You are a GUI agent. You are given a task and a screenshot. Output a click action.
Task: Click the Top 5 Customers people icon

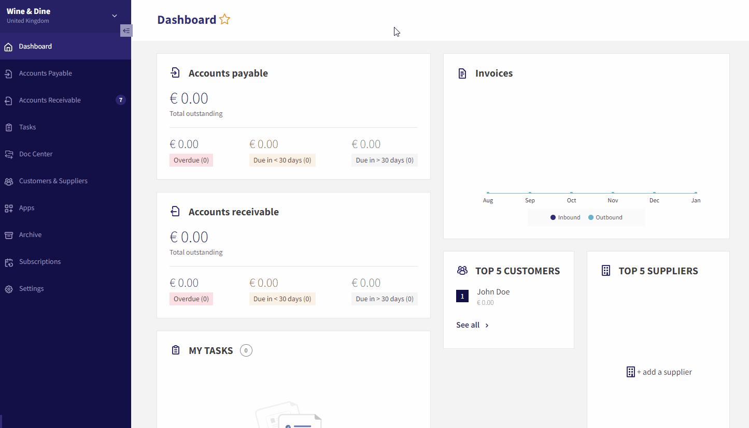click(462, 270)
